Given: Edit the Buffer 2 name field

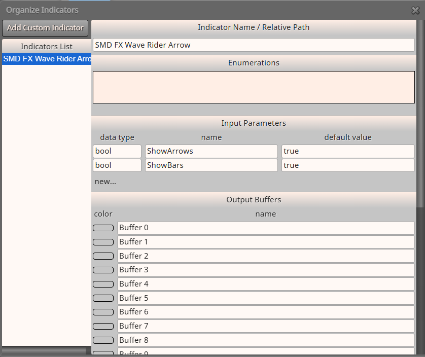Looking at the screenshot, I should pyautogui.click(x=266, y=256).
